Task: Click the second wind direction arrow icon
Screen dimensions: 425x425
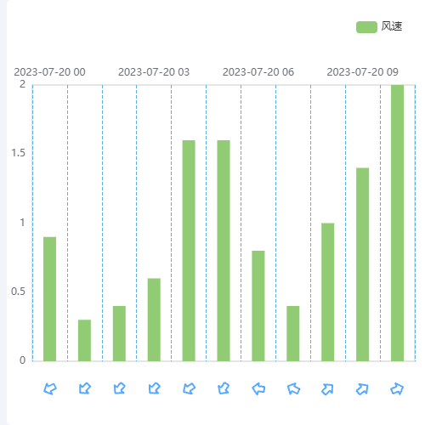Action: [85, 388]
